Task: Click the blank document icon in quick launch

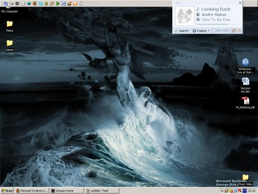Action: click(81, 4)
